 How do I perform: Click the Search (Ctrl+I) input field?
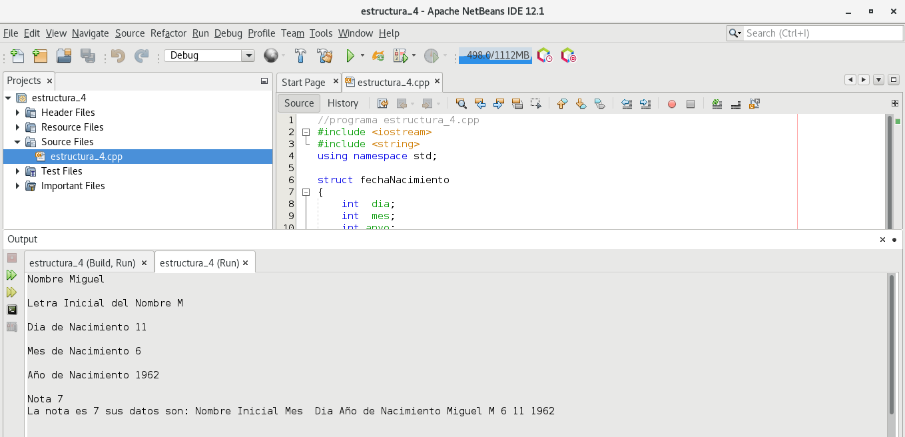pyautogui.click(x=822, y=33)
